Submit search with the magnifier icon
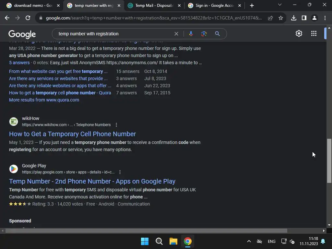The width and height of the screenshot is (332, 249). [217, 34]
